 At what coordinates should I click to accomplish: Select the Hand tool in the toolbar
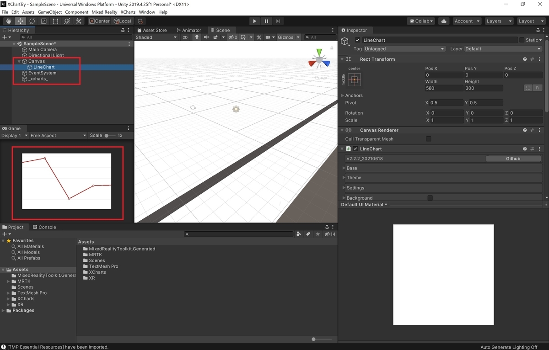coord(8,21)
